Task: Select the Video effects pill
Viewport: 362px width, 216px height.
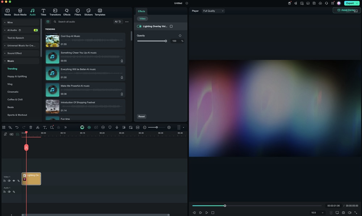Action: pos(142,18)
